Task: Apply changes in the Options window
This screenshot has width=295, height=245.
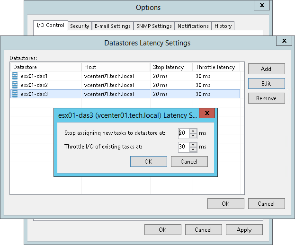Action: coord(244,229)
